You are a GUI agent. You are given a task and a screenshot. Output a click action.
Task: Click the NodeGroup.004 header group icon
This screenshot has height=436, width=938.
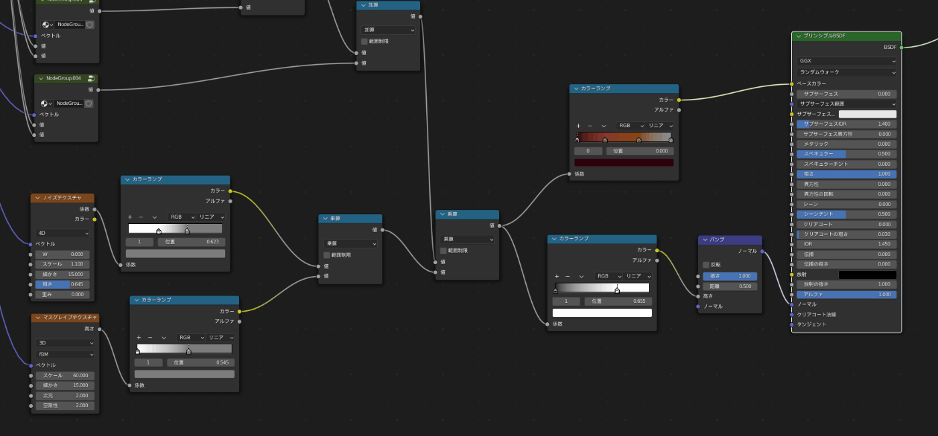(x=91, y=78)
